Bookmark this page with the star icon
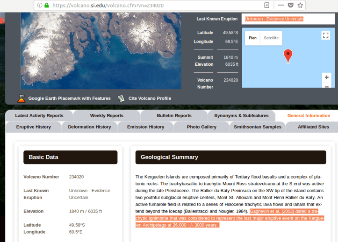Screen dimensions: 338x242 [300, 5]
